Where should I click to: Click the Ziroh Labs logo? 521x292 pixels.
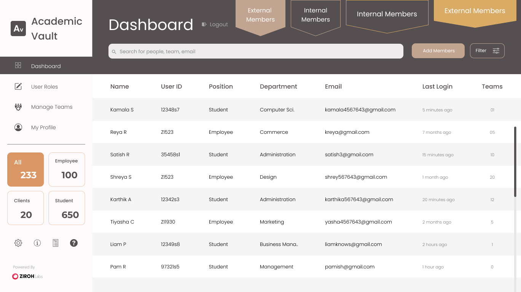click(27, 276)
